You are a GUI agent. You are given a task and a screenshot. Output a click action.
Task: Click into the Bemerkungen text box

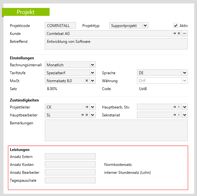116,130
